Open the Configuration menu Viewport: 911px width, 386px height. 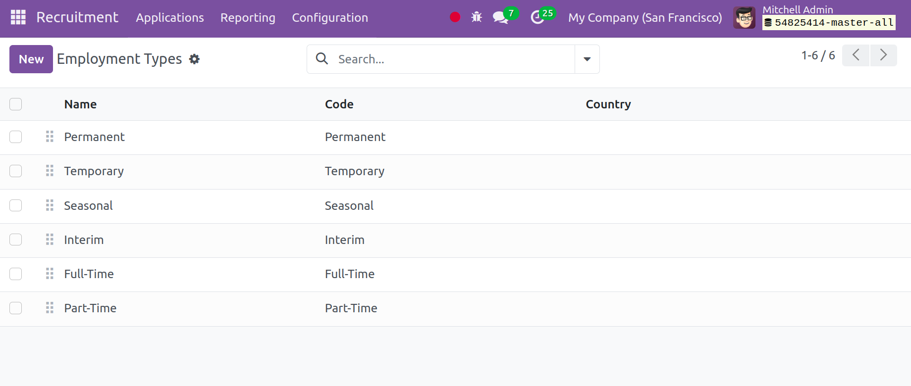(330, 18)
